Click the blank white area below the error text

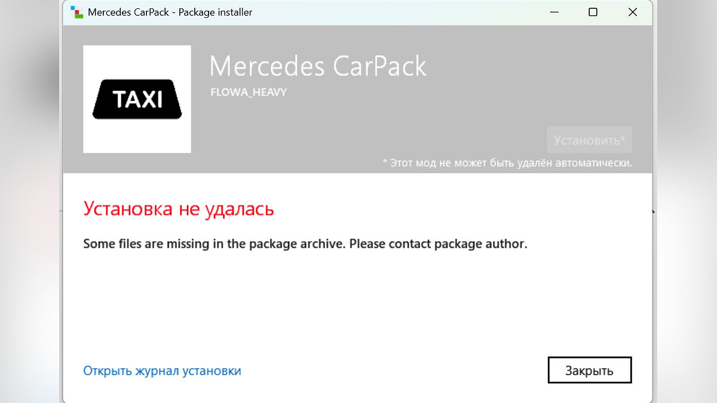(x=358, y=304)
